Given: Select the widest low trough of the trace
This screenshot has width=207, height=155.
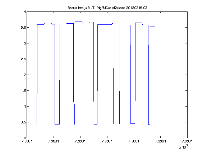Looking at the screenshot, I should [116, 124].
